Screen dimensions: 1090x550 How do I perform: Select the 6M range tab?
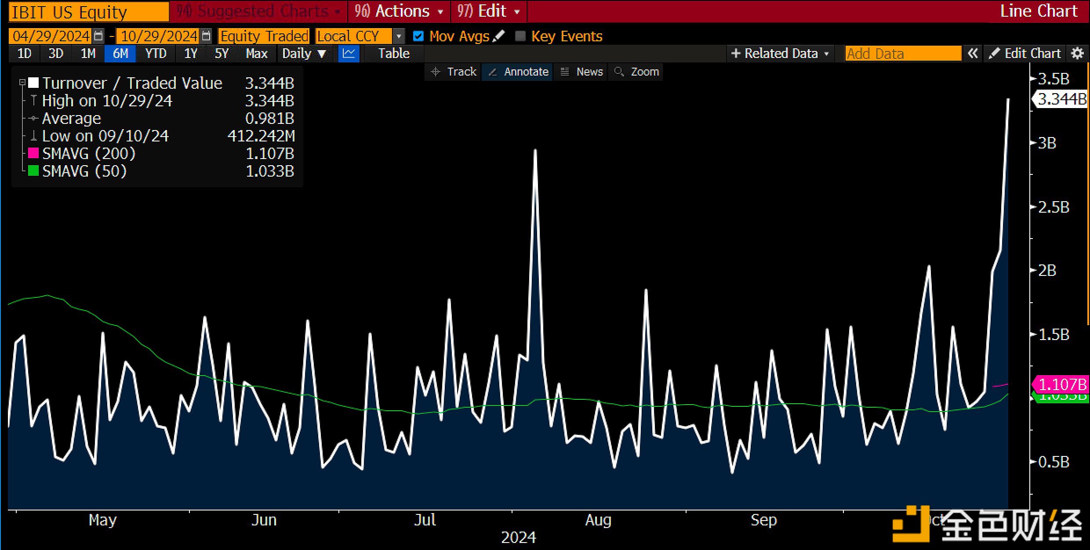point(120,54)
